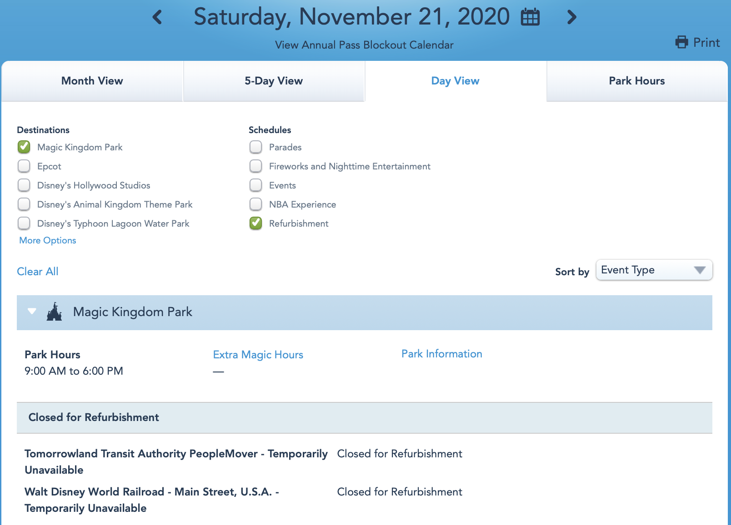Image resolution: width=731 pixels, height=525 pixels.
Task: Open the calendar date picker icon
Action: pos(530,17)
